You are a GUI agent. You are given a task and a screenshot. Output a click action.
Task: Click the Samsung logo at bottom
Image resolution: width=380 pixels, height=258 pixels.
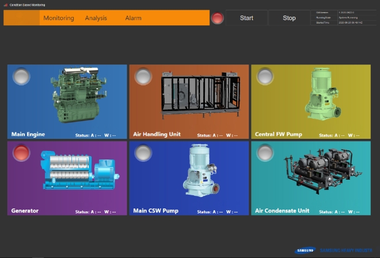[305, 251]
